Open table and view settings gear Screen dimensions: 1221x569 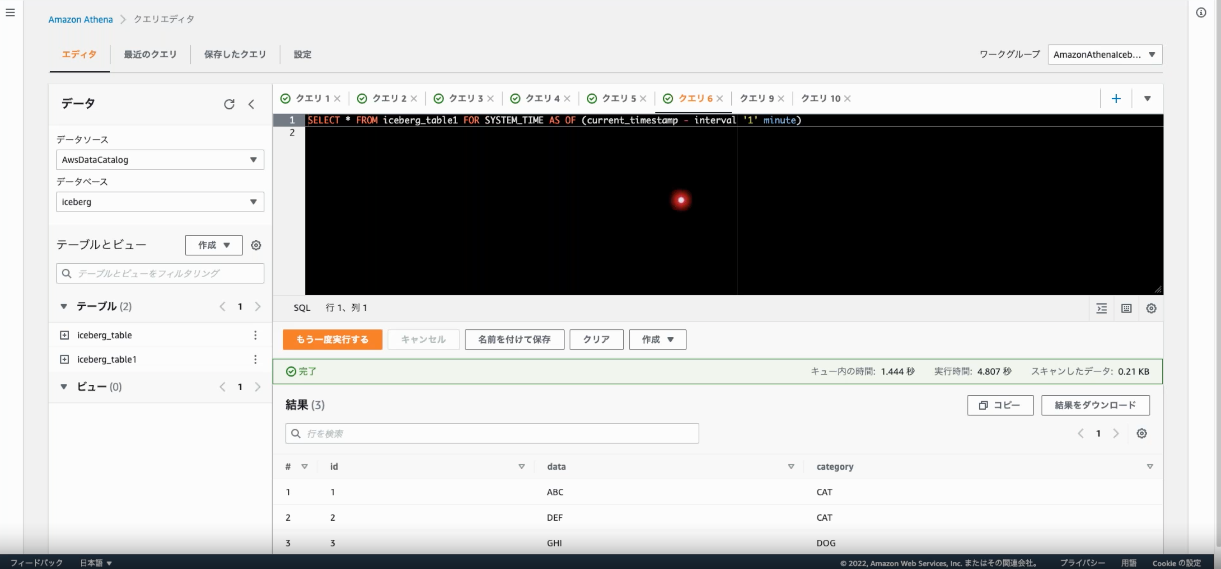pos(256,245)
